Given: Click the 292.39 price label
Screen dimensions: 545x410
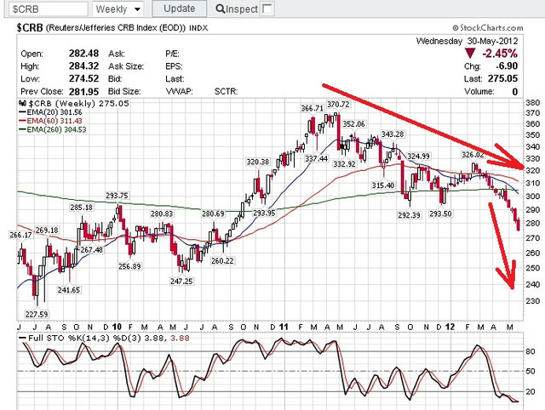Looking at the screenshot, I should click(x=409, y=215).
